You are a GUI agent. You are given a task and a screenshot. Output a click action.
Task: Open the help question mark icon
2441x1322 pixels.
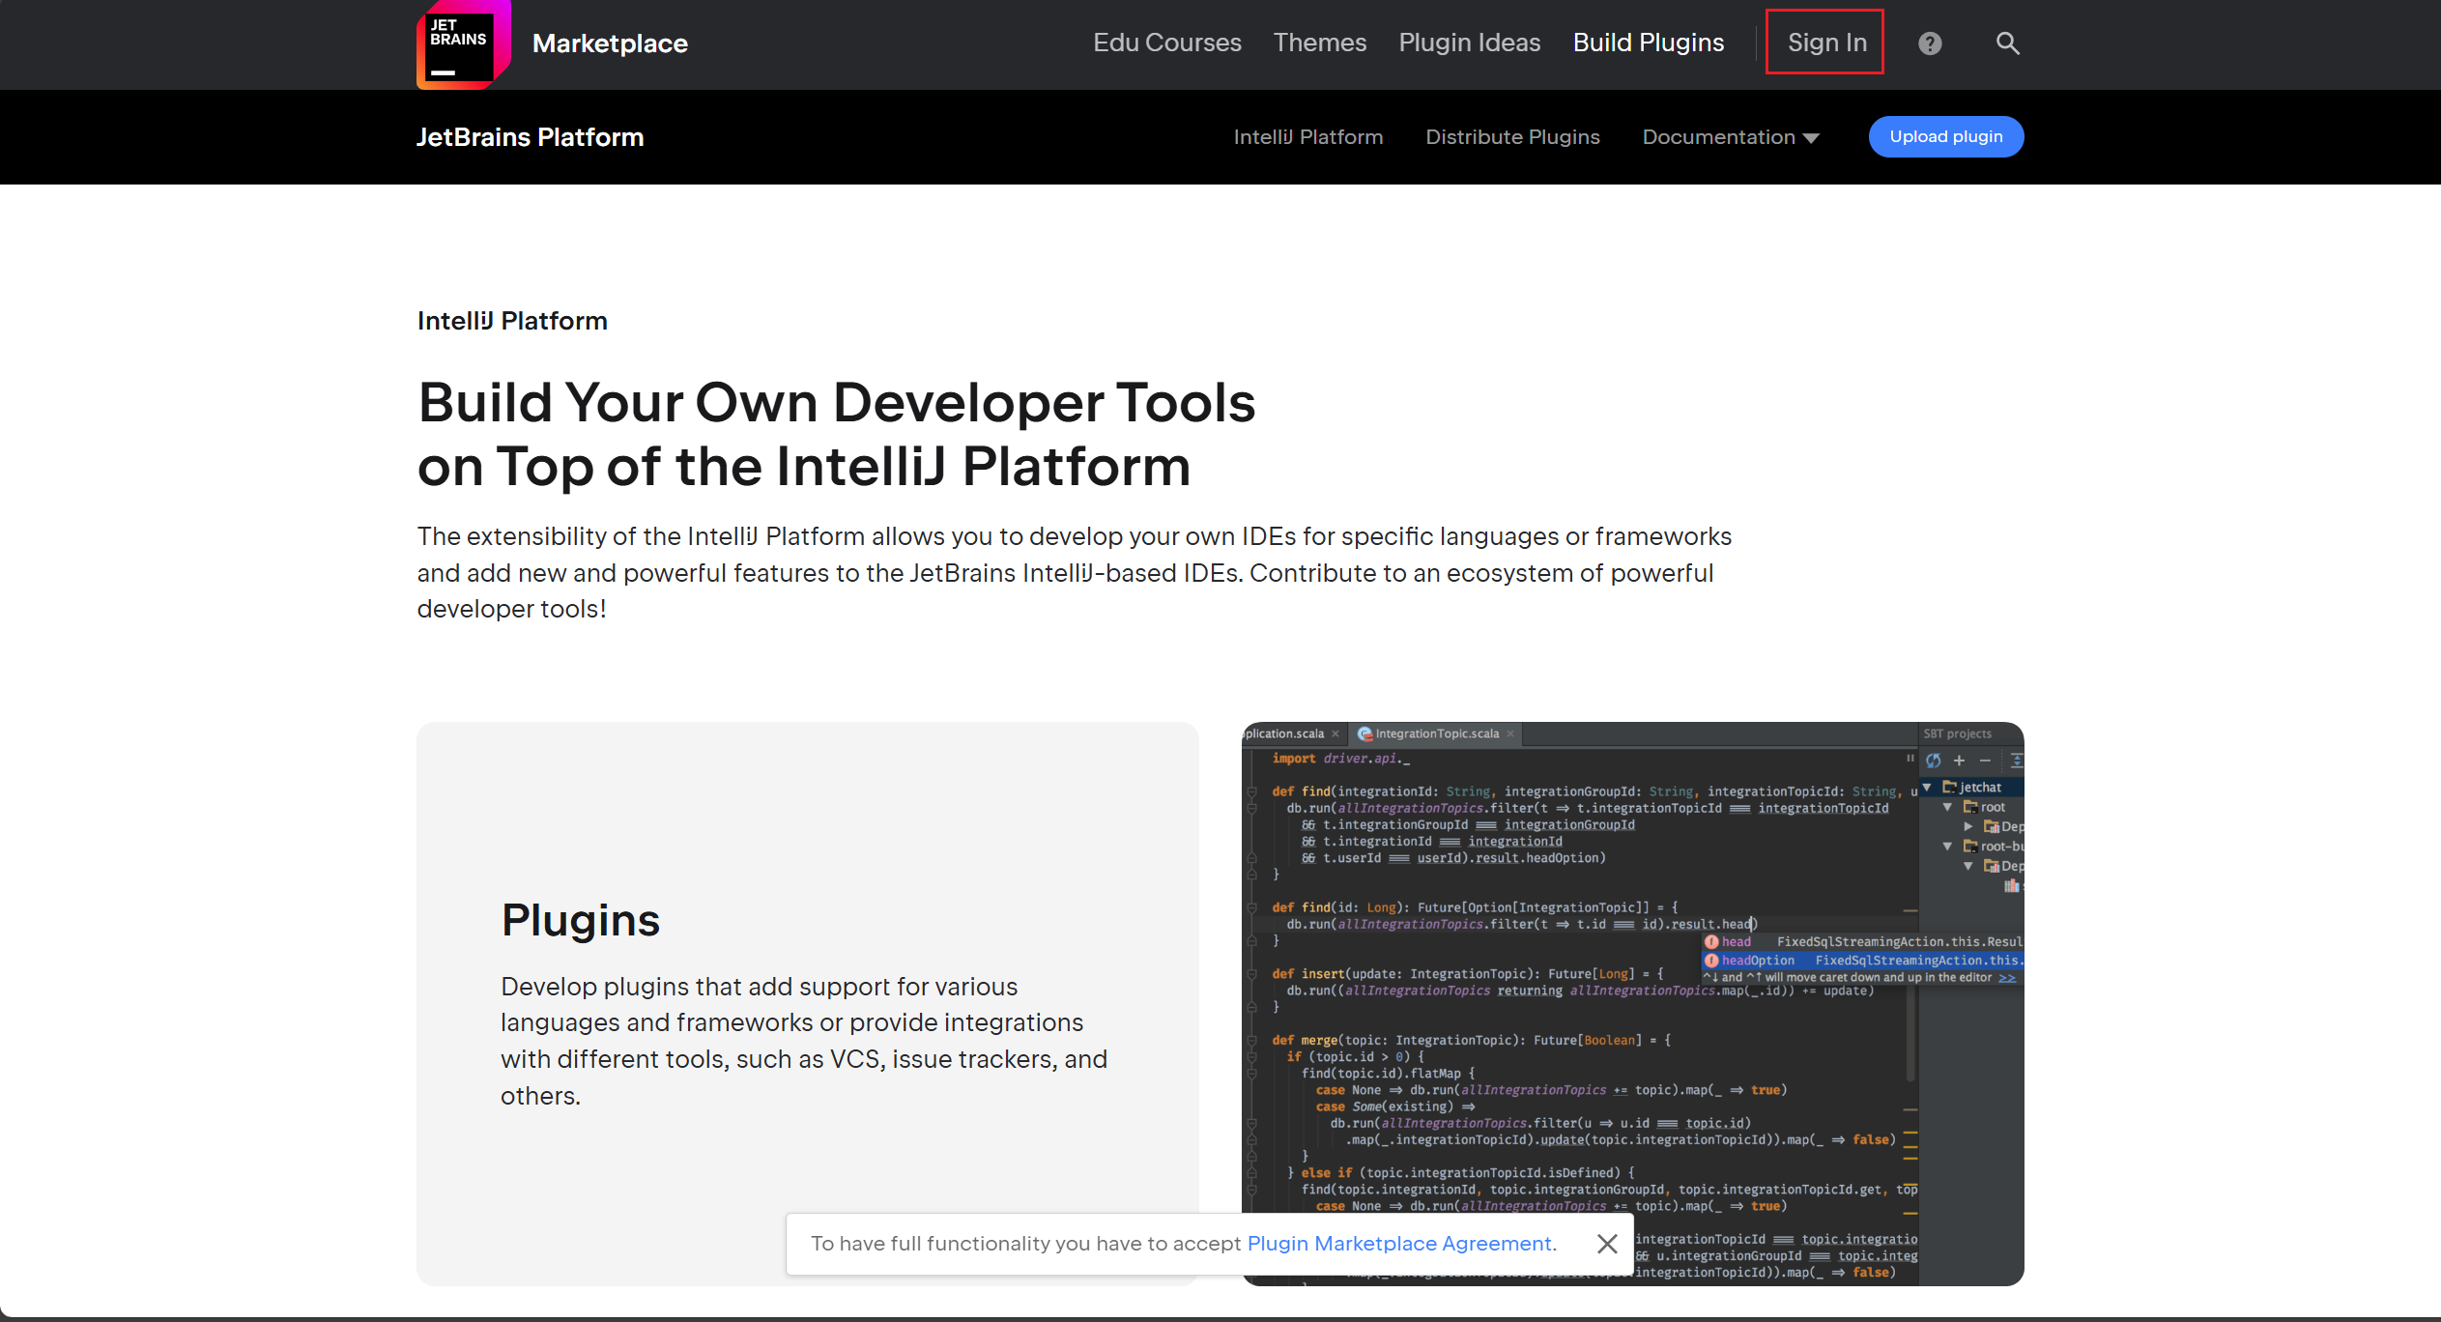pyautogui.click(x=1930, y=43)
